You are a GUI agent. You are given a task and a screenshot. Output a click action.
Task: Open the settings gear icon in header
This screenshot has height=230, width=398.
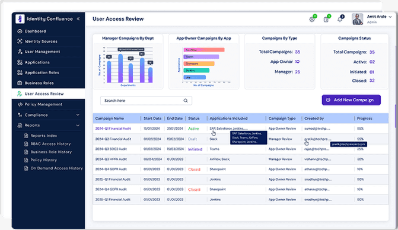(x=312, y=20)
